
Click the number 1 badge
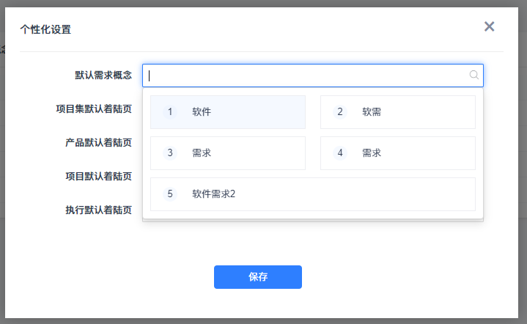click(170, 112)
